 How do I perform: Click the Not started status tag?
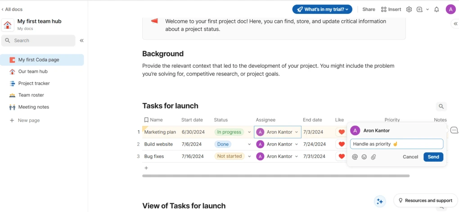click(x=229, y=156)
